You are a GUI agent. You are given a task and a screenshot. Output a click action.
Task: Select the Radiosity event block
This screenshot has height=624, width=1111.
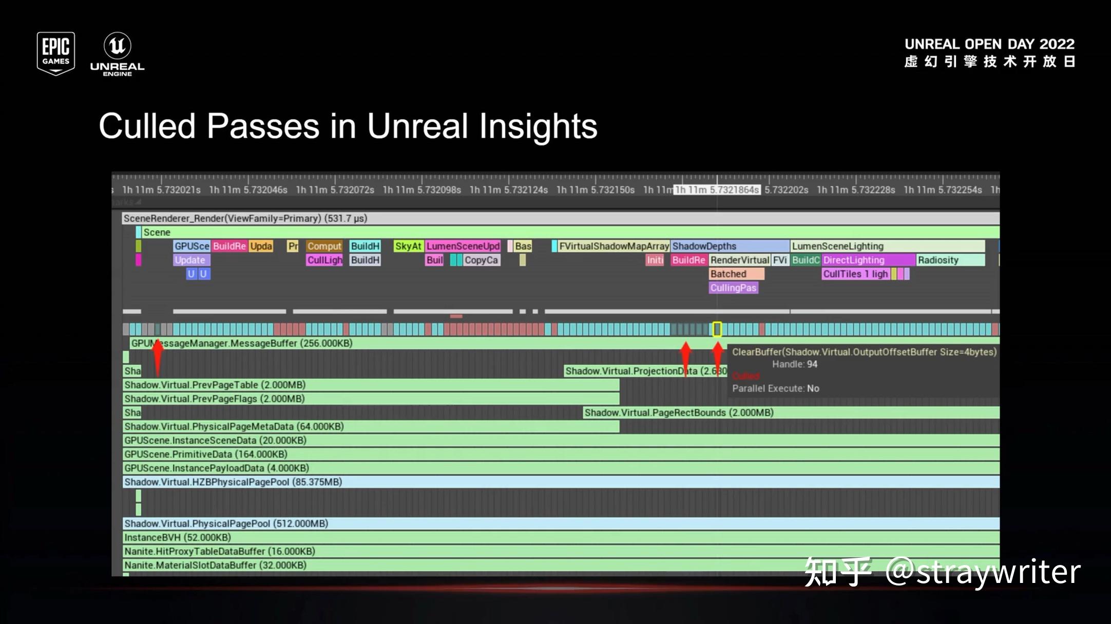[950, 260]
